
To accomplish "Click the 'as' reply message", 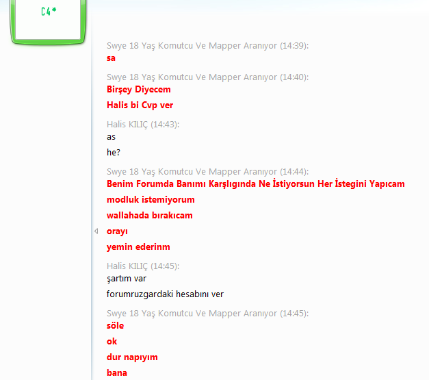I will (111, 137).
